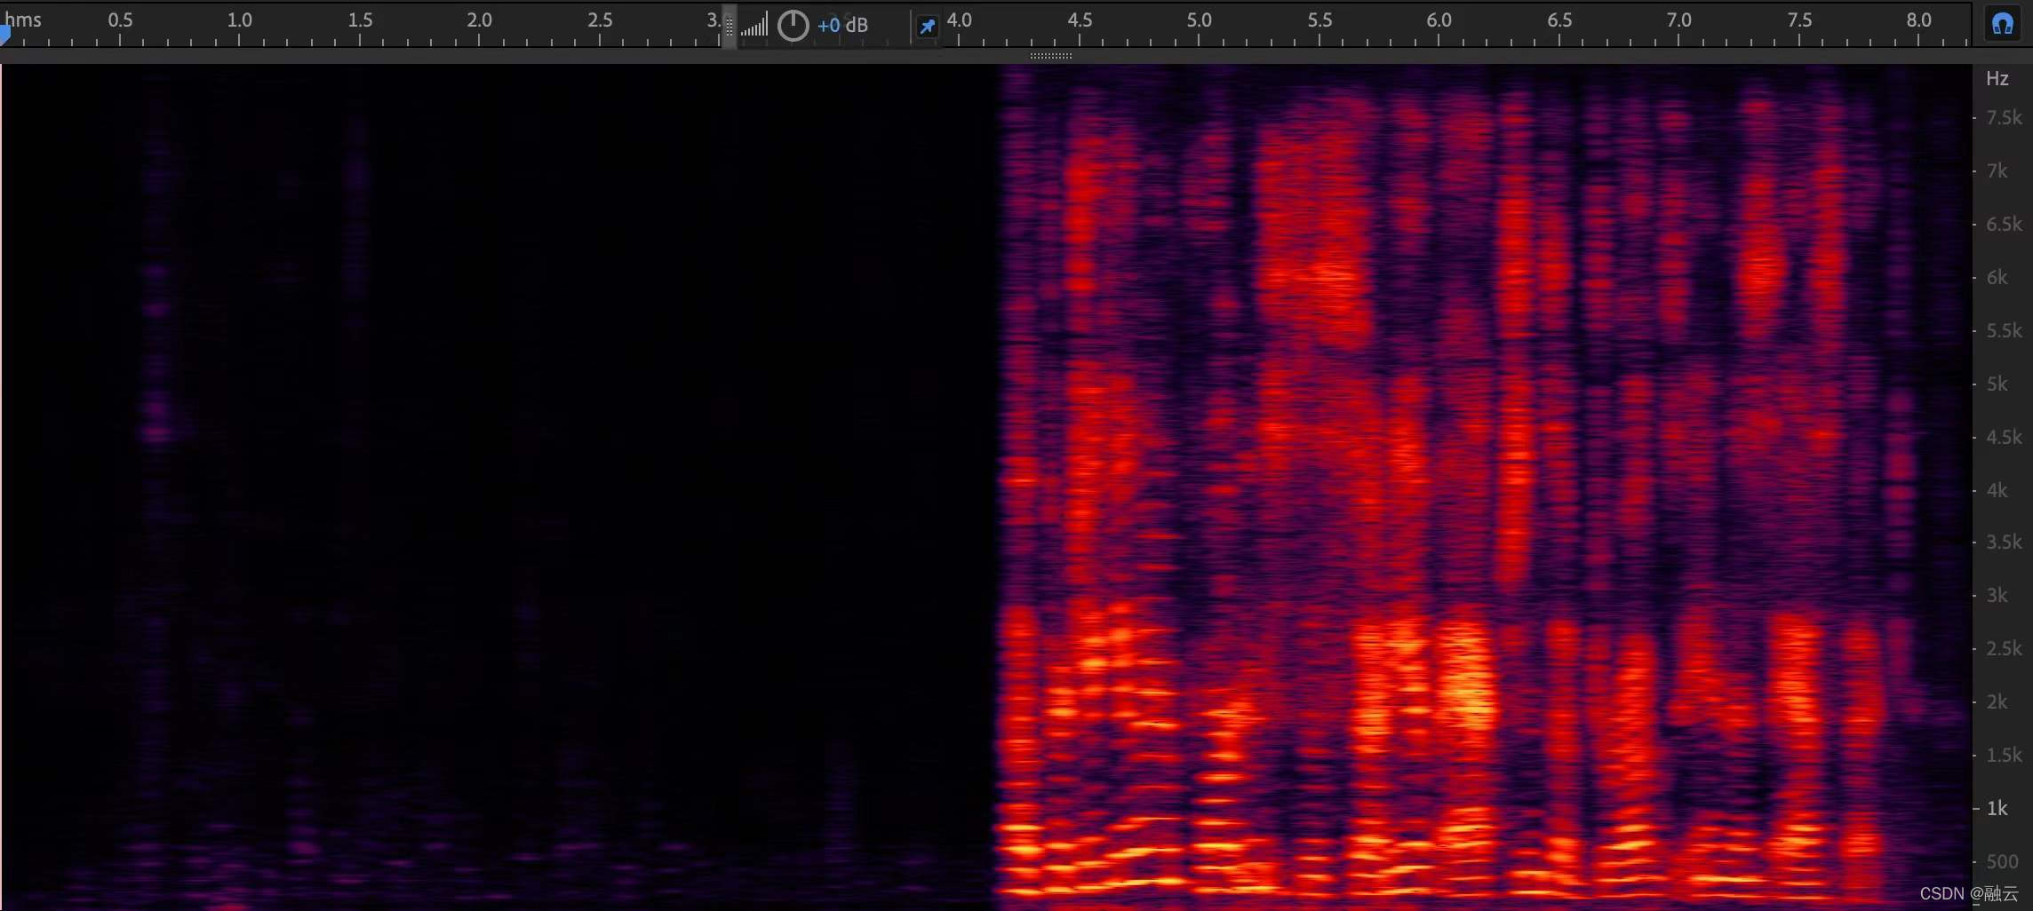
Task: Click the HUD volume bars icon
Action: pyautogui.click(x=754, y=26)
